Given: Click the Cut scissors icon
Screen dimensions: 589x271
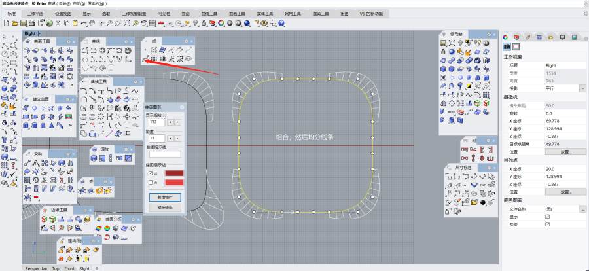Looking at the screenshot, I should (x=58, y=23).
